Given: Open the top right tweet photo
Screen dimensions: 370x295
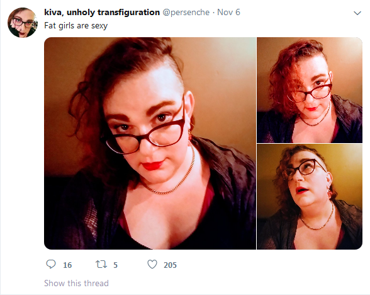Looking at the screenshot, I should tap(310, 90).
